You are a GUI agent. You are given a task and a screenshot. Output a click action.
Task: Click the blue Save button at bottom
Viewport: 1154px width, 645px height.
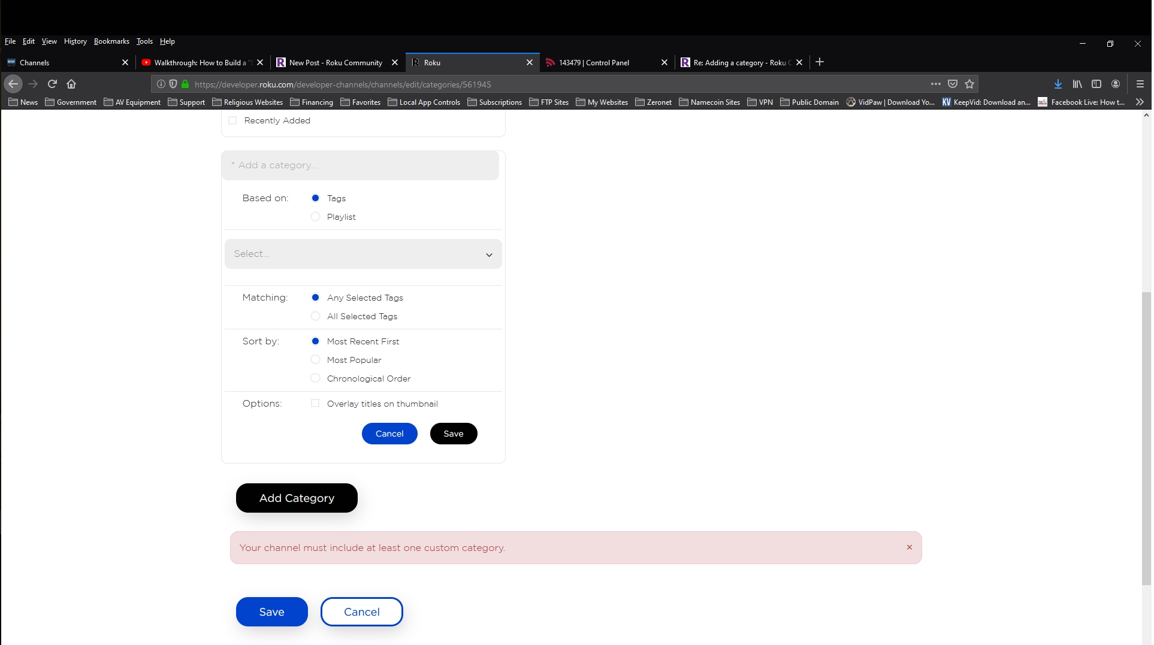pyautogui.click(x=272, y=611)
